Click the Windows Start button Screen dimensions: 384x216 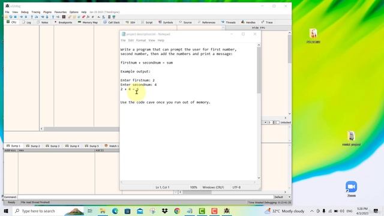(6, 211)
